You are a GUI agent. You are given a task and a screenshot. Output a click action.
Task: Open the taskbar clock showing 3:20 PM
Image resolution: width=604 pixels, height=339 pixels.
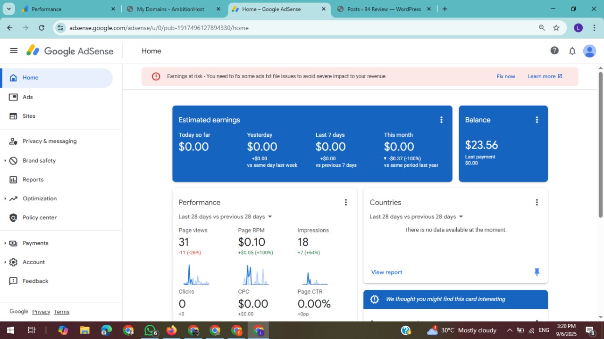pyautogui.click(x=566, y=331)
